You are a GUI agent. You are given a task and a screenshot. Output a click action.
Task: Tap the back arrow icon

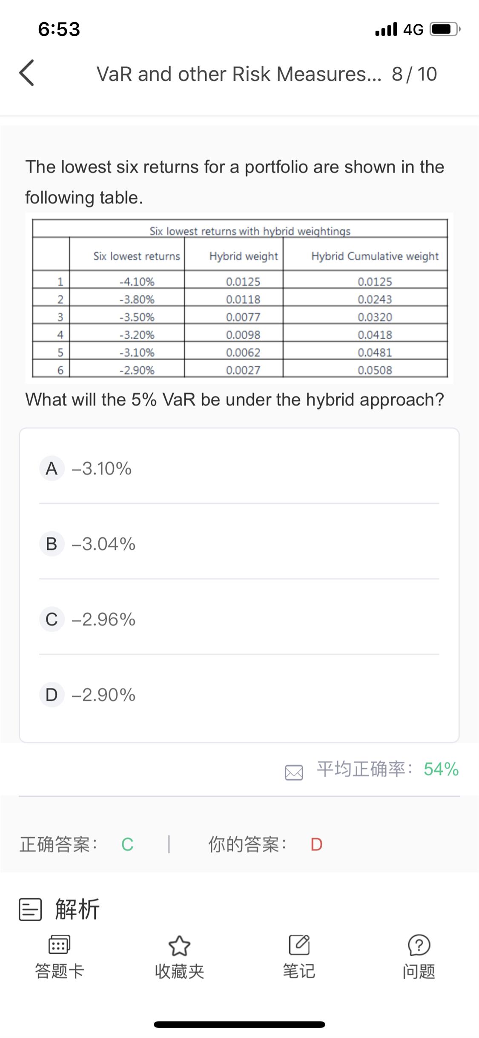pos(26,73)
